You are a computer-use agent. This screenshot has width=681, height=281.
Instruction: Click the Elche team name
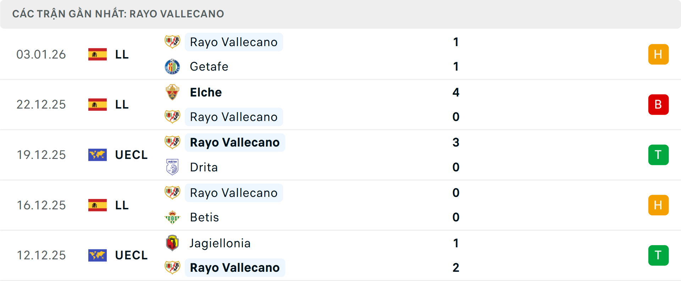(206, 92)
